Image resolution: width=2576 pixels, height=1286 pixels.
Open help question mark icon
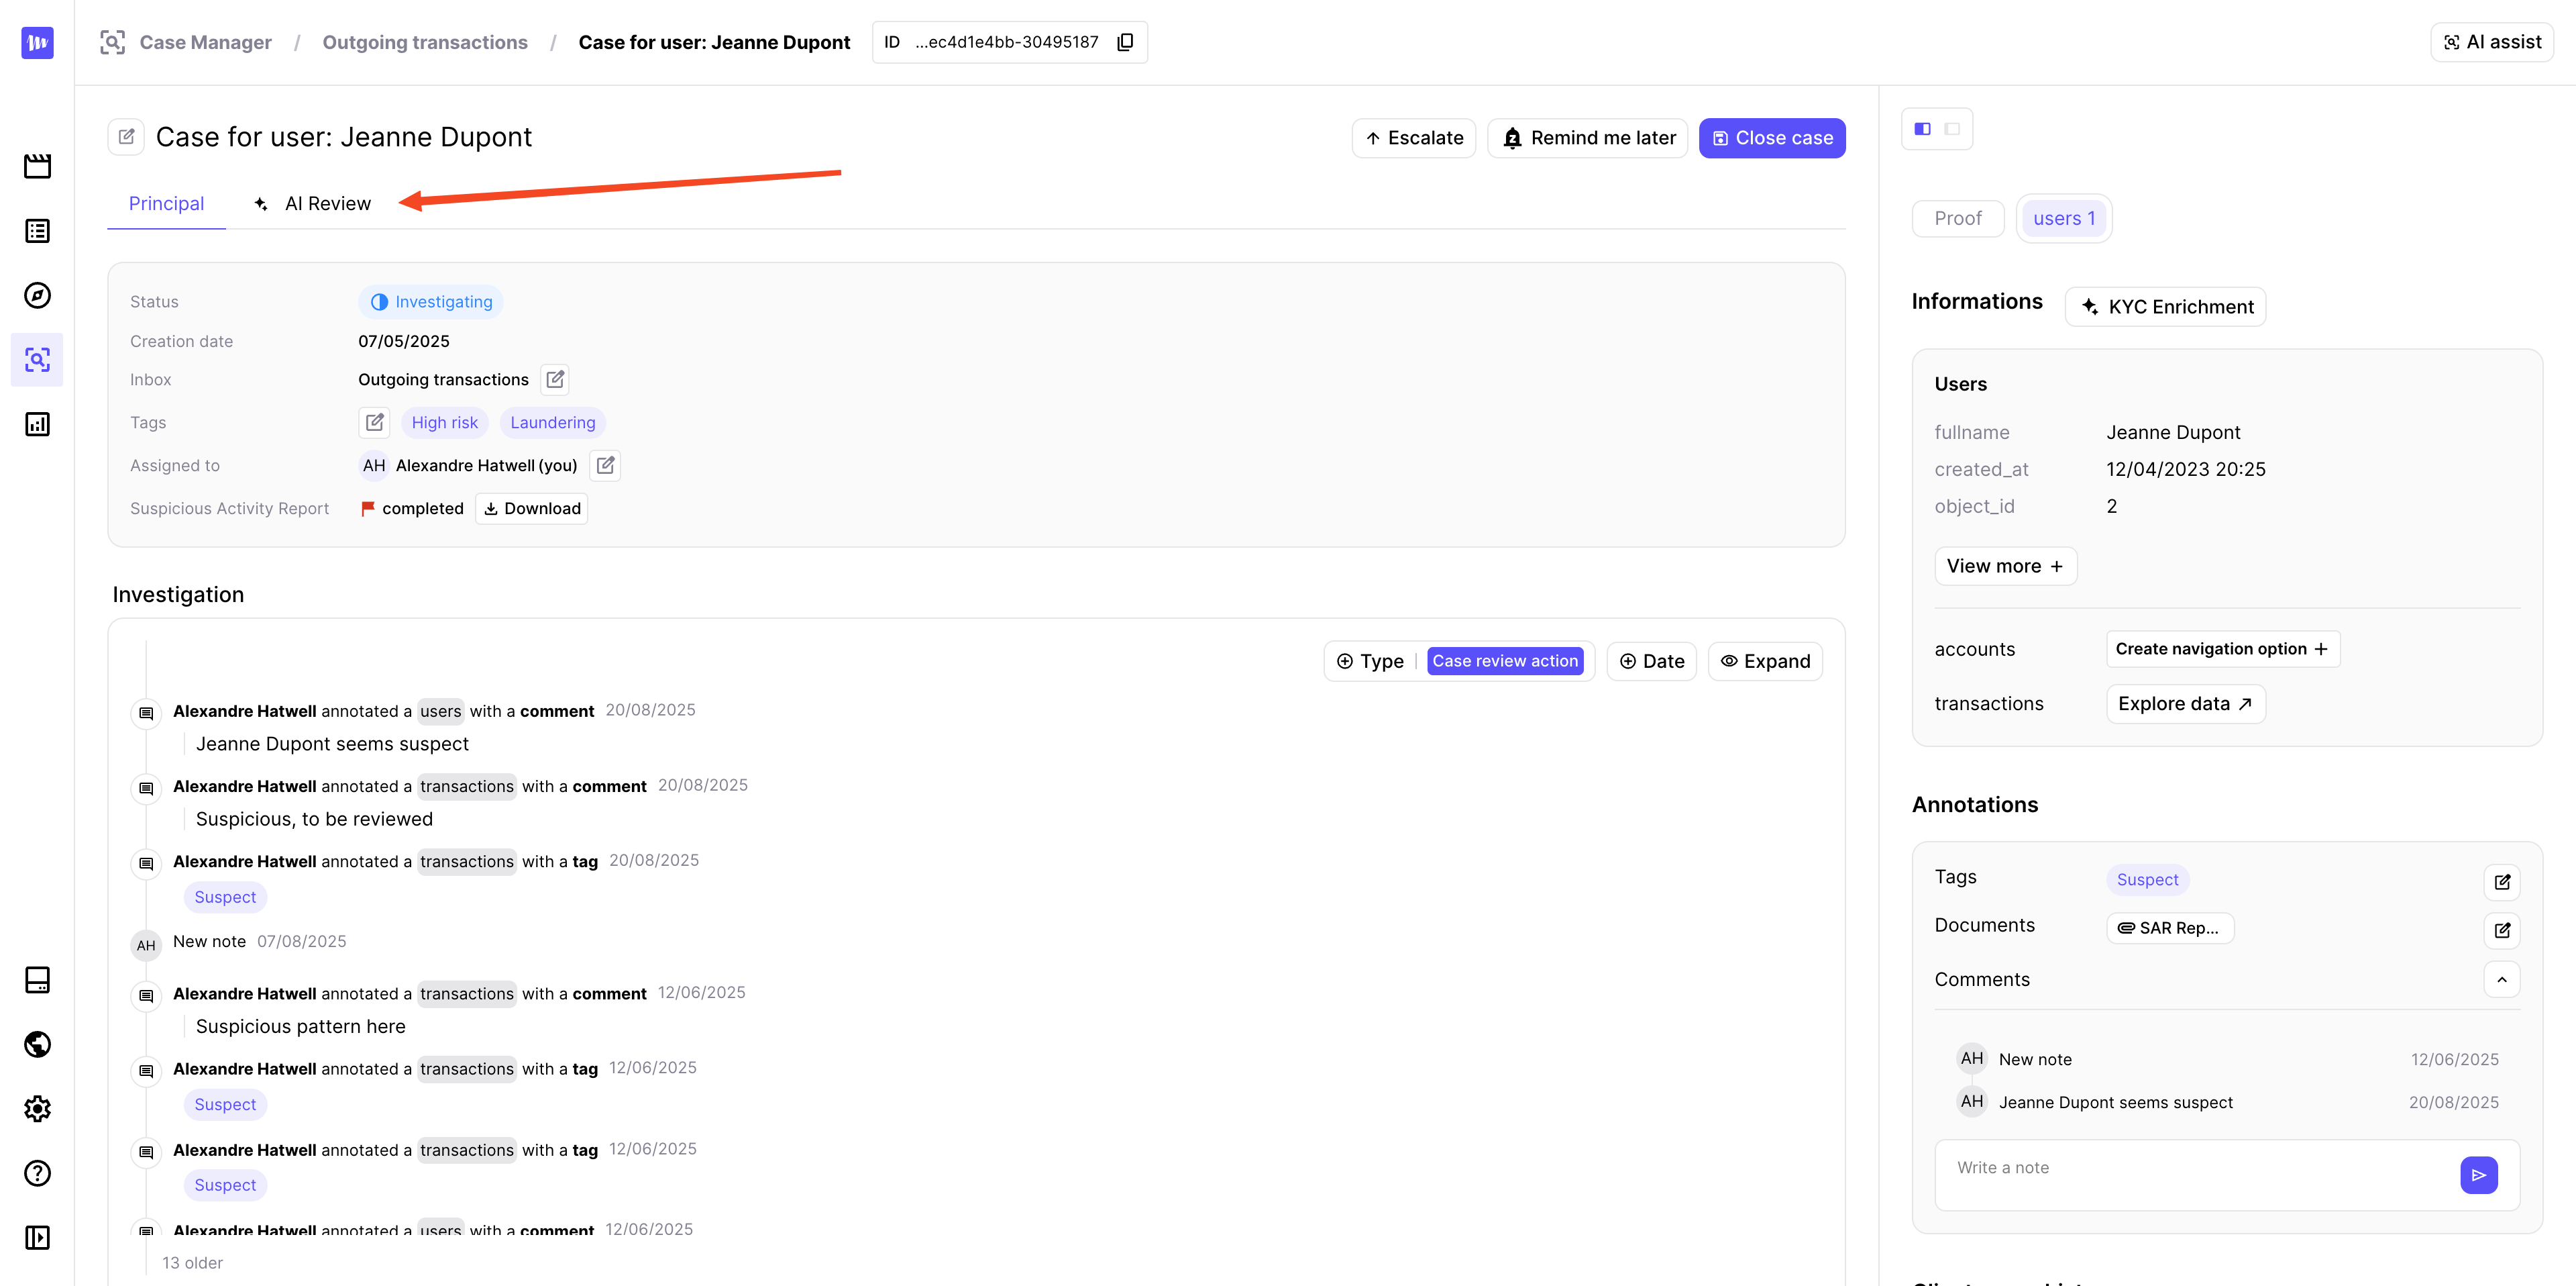point(37,1173)
